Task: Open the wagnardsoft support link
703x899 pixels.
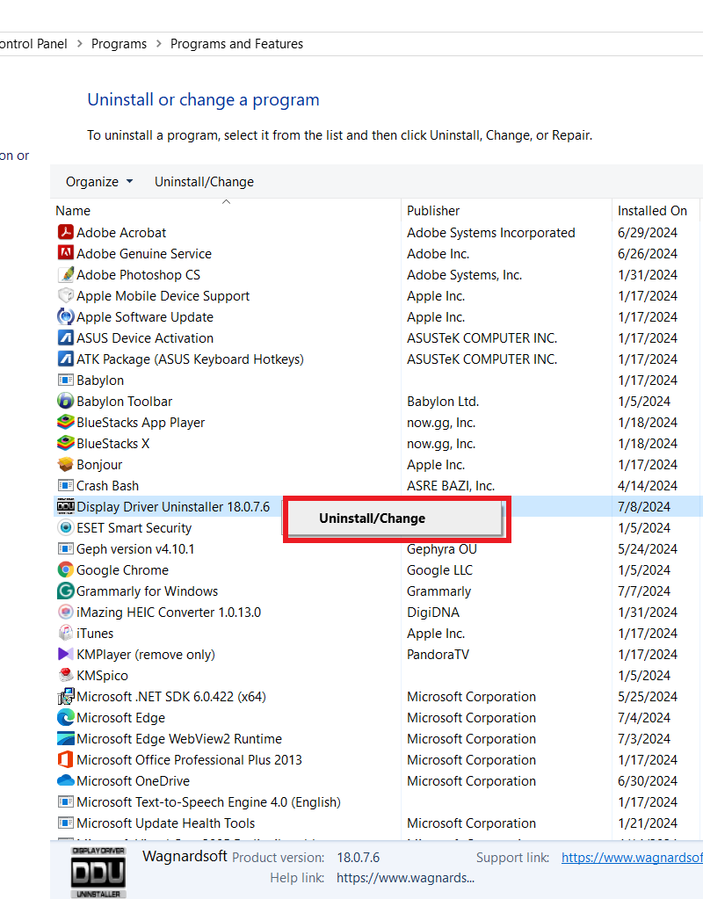Action: tap(632, 857)
